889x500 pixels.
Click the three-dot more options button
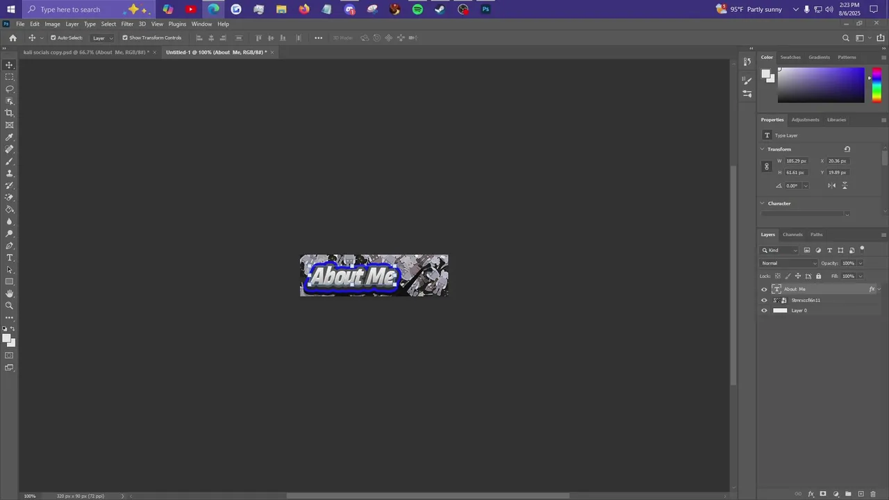click(318, 37)
